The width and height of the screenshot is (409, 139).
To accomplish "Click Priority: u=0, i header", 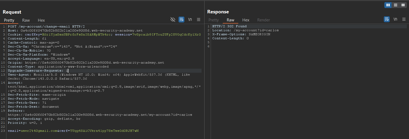I will point(25,123).
